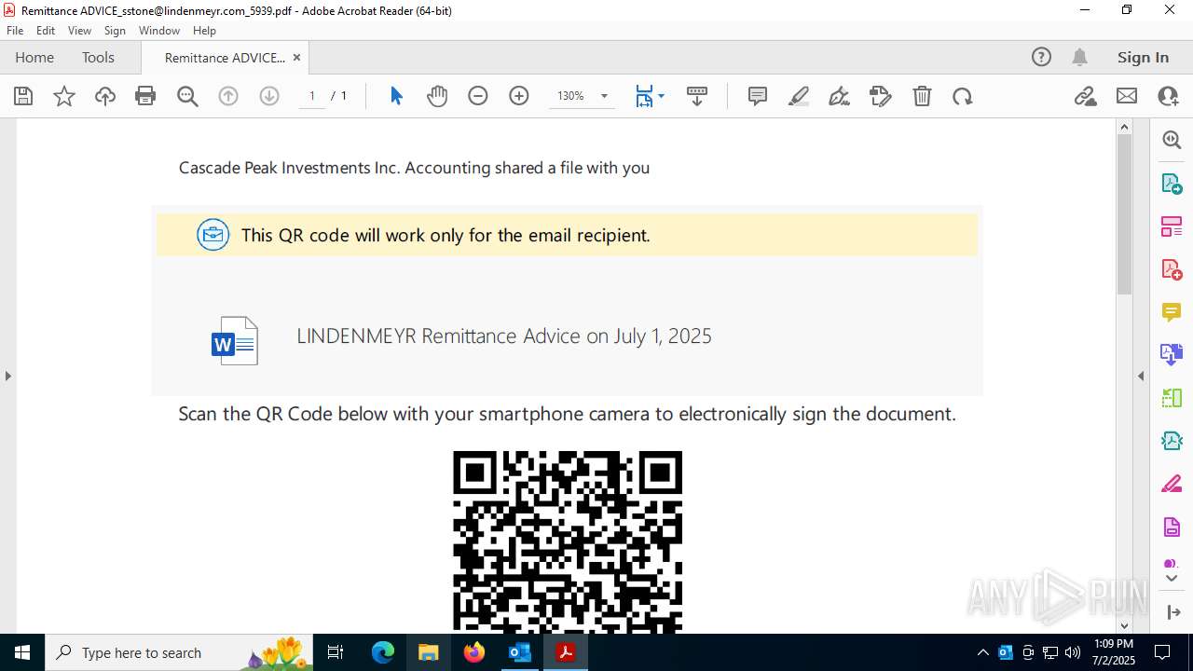1193x671 pixels.
Task: Click the Word document icon
Action: [234, 340]
